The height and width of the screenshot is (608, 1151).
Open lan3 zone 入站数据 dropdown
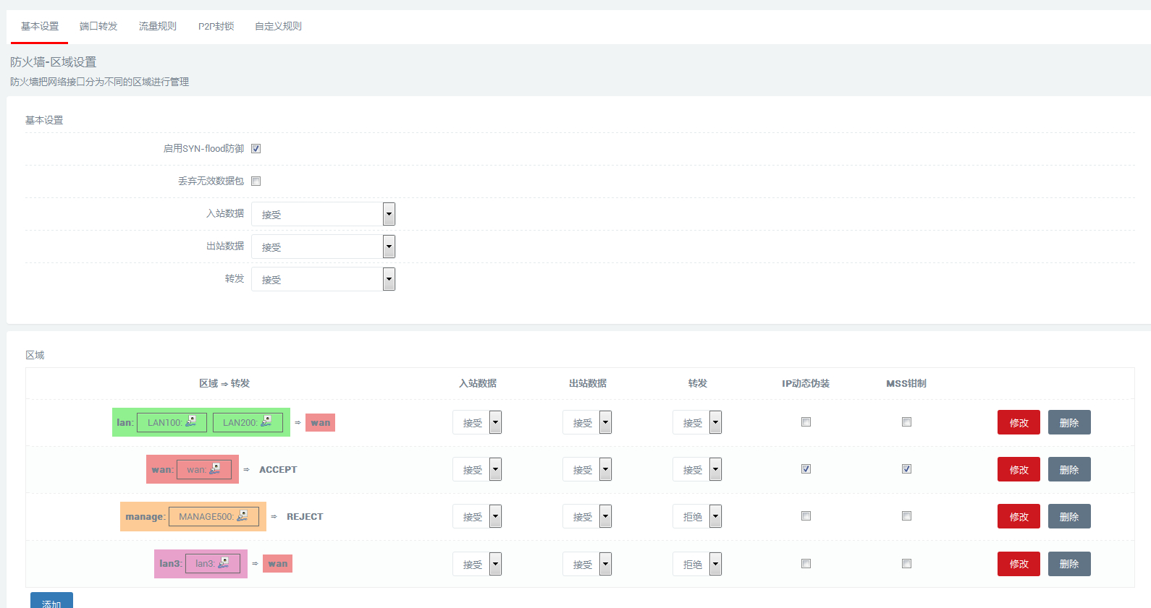477,564
